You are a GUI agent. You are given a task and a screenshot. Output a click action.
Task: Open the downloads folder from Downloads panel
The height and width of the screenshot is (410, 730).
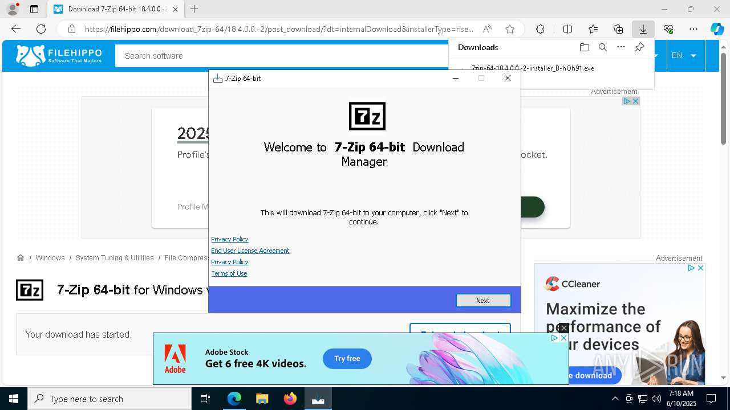pos(584,47)
